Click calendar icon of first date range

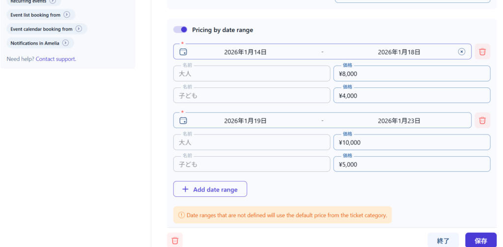coord(183,52)
